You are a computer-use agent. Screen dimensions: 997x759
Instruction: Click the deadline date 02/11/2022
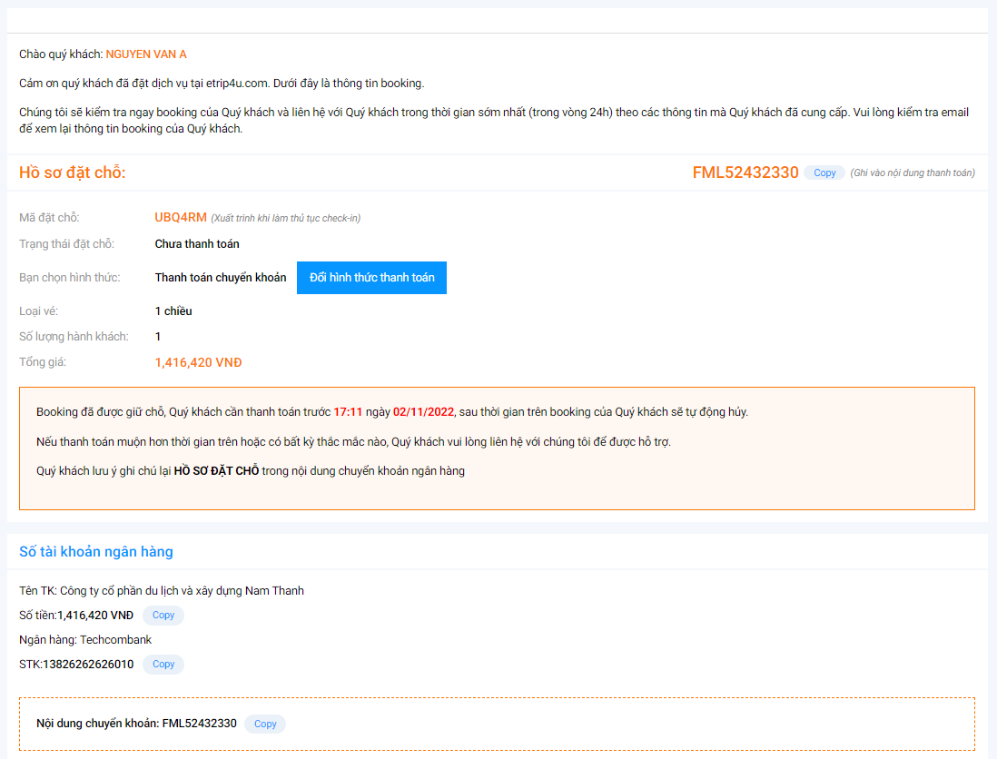tap(422, 412)
